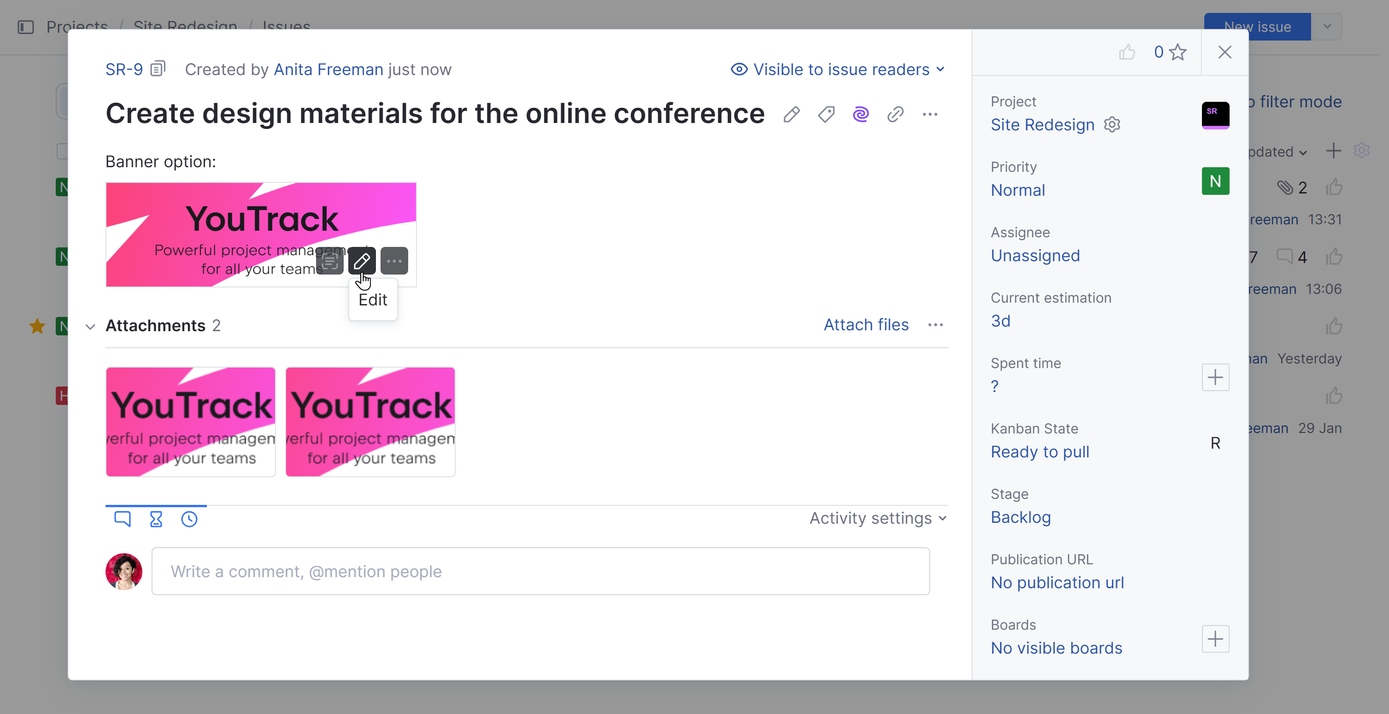This screenshot has width=1389, height=714.
Task: Open the Priority Normal dropdown
Action: coord(1018,190)
